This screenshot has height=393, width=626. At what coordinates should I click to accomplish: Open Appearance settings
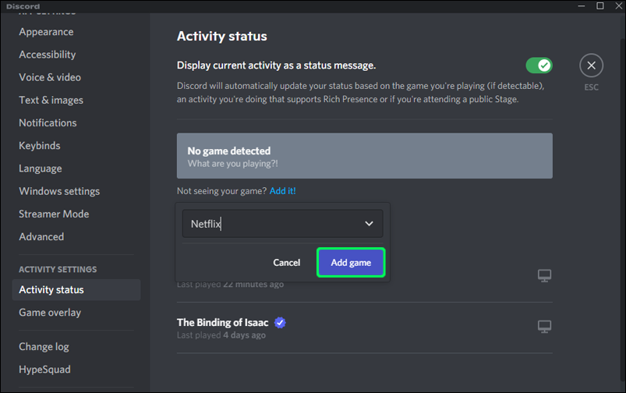(46, 32)
